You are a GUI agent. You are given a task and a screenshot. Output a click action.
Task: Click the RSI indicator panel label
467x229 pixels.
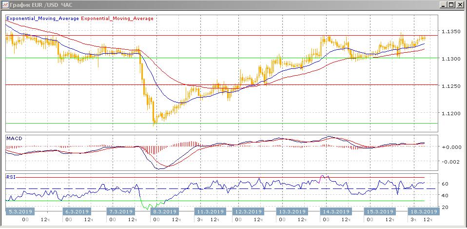[x=11, y=176]
